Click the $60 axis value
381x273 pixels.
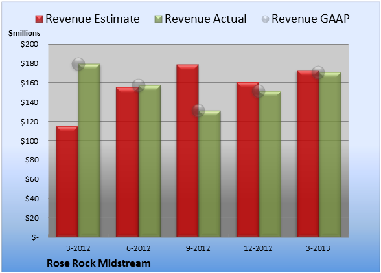point(32,179)
